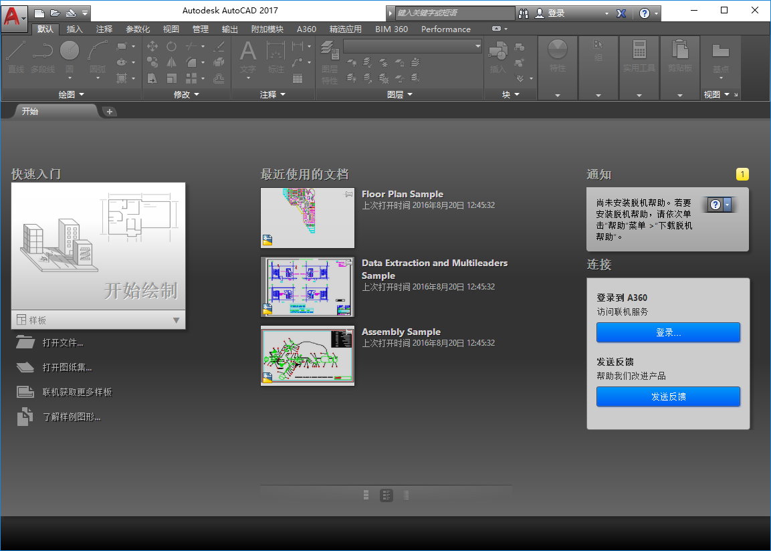Switch to the 参数化 ribbon tab
The width and height of the screenshot is (771, 551).
coord(138,29)
